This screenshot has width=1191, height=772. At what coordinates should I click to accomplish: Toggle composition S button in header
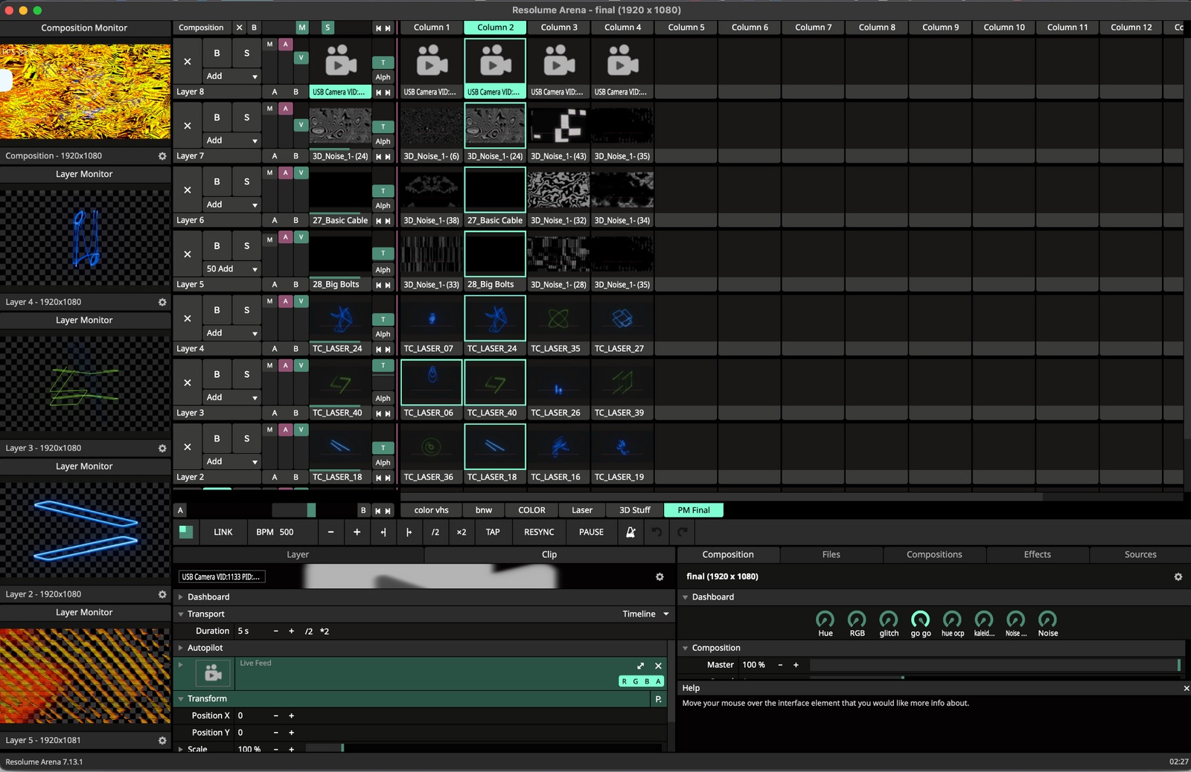click(328, 28)
